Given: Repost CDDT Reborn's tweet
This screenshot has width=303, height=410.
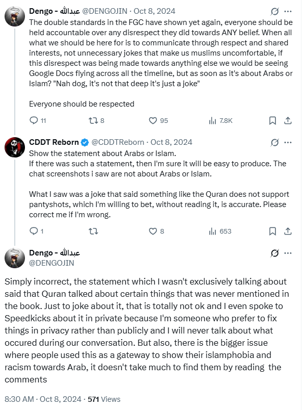Looking at the screenshot, I should [x=93, y=231].
